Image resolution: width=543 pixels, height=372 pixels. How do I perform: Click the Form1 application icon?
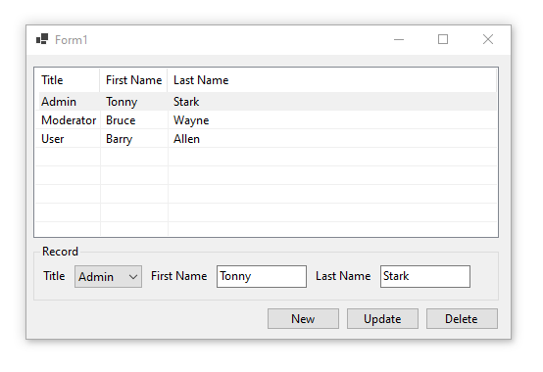tap(42, 39)
